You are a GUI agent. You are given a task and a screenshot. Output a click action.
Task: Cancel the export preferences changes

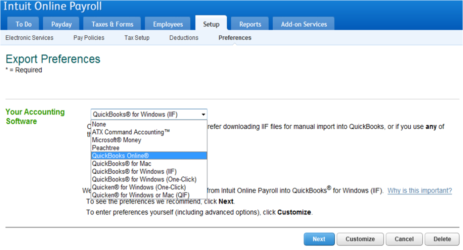coord(404,239)
